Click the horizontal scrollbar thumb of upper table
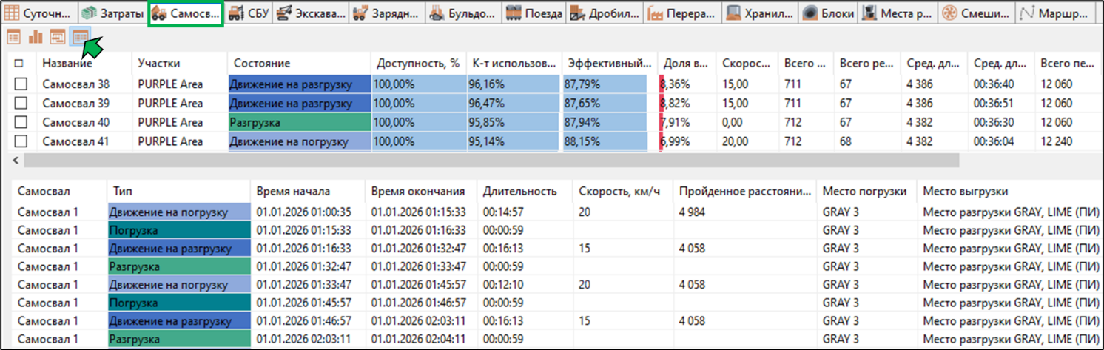This screenshot has width=1104, height=350. (491, 160)
